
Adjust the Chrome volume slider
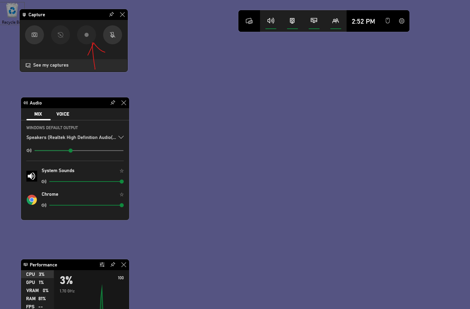(x=87, y=205)
